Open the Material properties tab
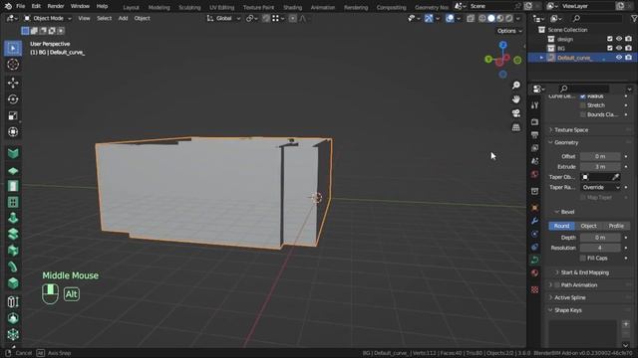638x358 pixels. [x=534, y=272]
